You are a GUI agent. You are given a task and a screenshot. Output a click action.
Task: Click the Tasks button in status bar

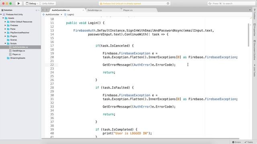pos(249,142)
